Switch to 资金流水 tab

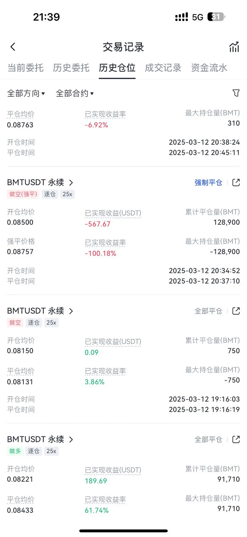[209, 68]
